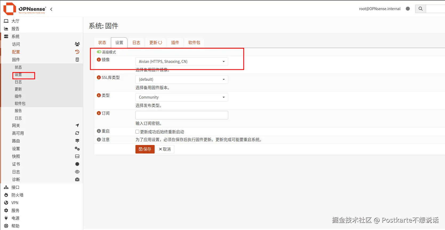
Task: Click the search magnifier icon
Action: pos(420,9)
